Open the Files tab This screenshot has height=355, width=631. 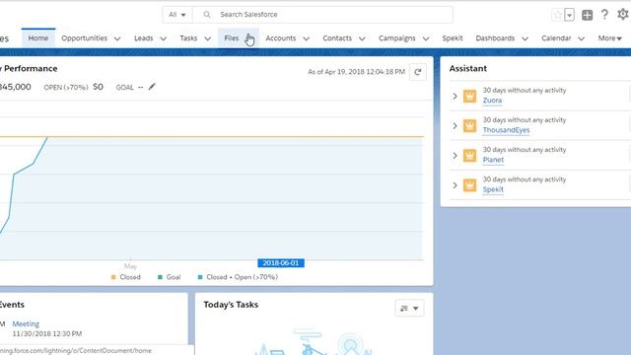232,38
